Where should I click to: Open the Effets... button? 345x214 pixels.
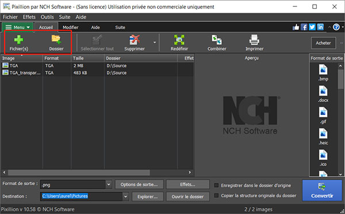pyautogui.click(x=187, y=185)
